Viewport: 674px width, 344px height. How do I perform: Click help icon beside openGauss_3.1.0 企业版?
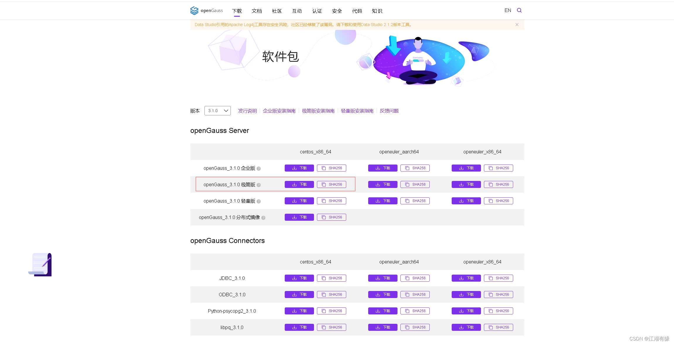coord(259,169)
